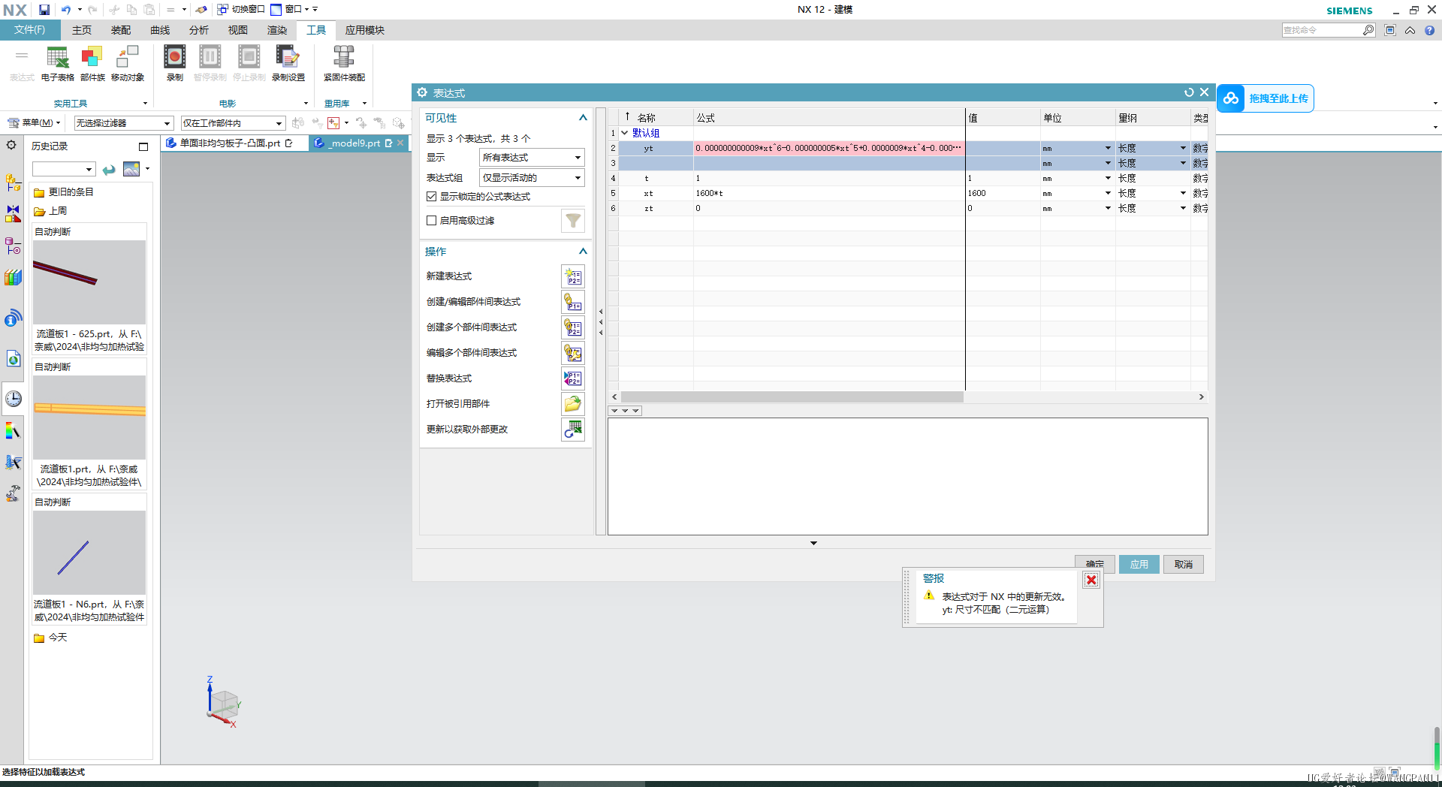1442x787 pixels.
Task: Click the help question mark icon
Action: 1429,30
